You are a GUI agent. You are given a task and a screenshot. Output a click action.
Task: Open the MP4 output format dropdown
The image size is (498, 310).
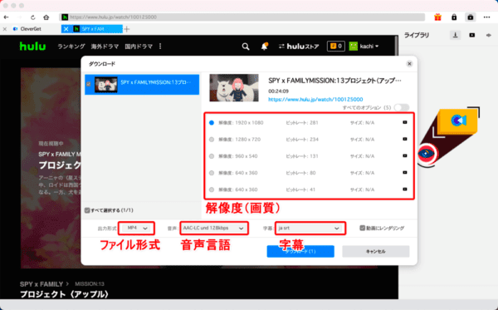(x=137, y=229)
